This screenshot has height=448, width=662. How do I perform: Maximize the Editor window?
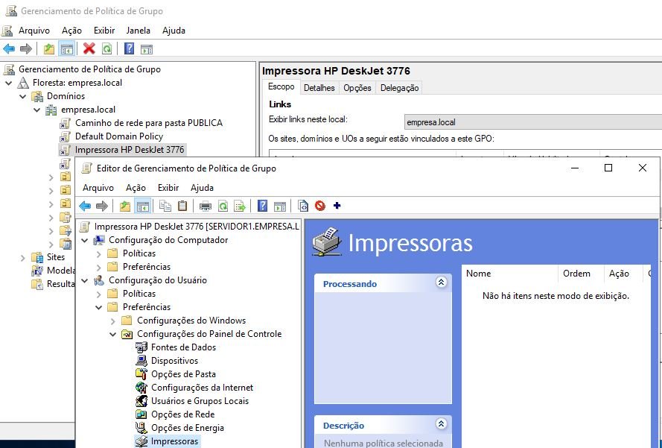click(x=608, y=168)
